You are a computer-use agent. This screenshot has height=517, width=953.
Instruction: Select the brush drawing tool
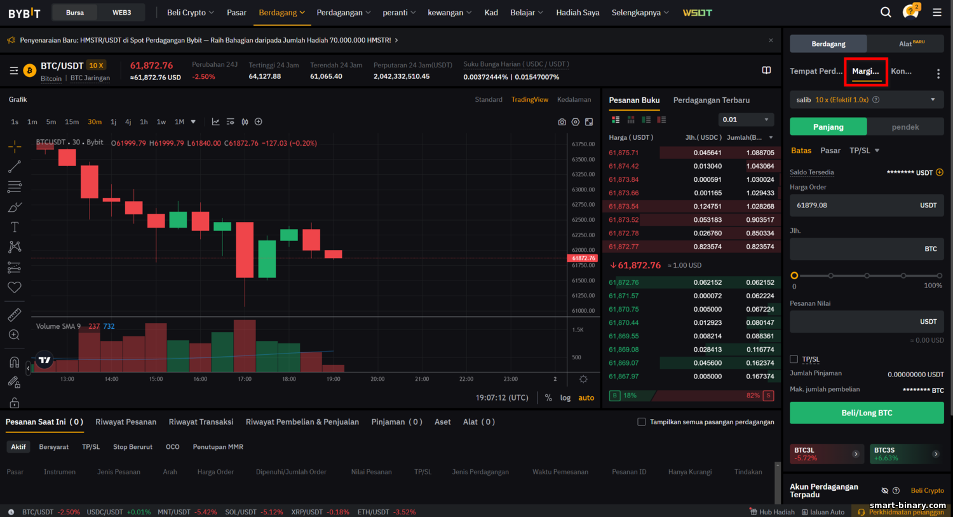click(15, 207)
